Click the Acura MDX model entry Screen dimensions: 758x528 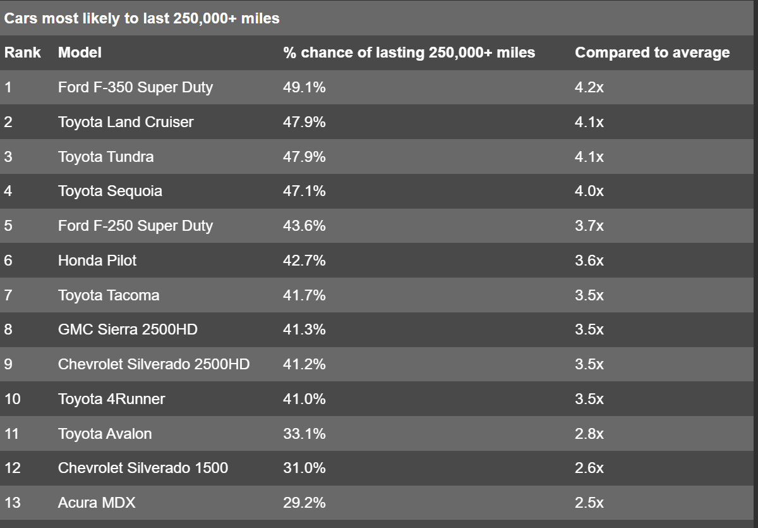point(97,503)
